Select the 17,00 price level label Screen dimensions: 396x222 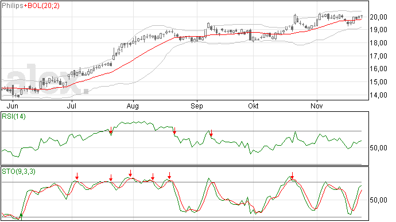click(x=378, y=56)
